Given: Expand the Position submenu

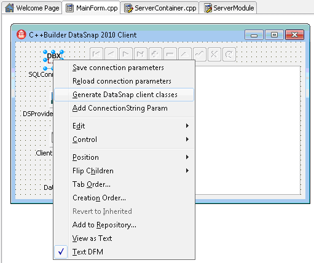Looking at the screenshot, I should click(x=124, y=157).
